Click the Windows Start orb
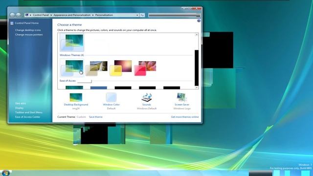 point(5,173)
